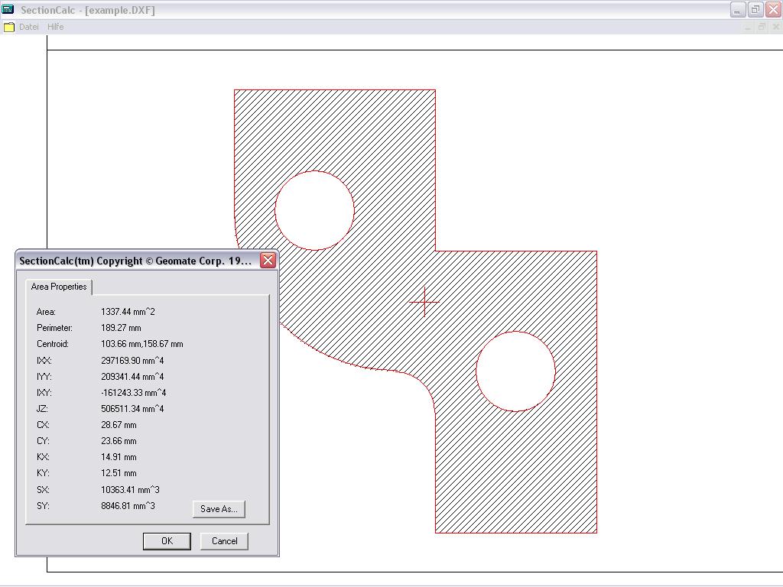Image resolution: width=783 pixels, height=587 pixels.
Task: Confirm the results with OK
Action: coord(166,540)
